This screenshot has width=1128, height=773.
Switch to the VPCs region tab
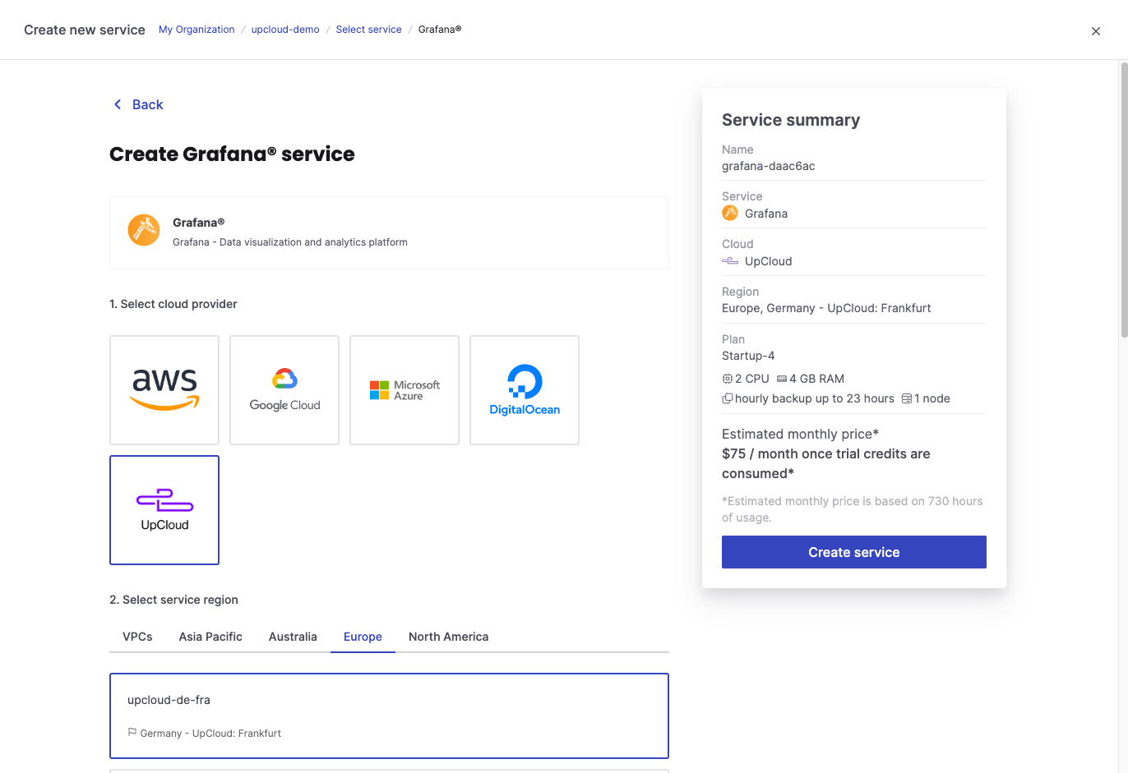(x=137, y=637)
